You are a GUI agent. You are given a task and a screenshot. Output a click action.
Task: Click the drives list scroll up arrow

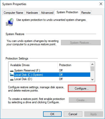point(92,65)
